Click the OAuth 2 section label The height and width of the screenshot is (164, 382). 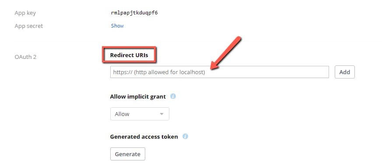tap(25, 57)
